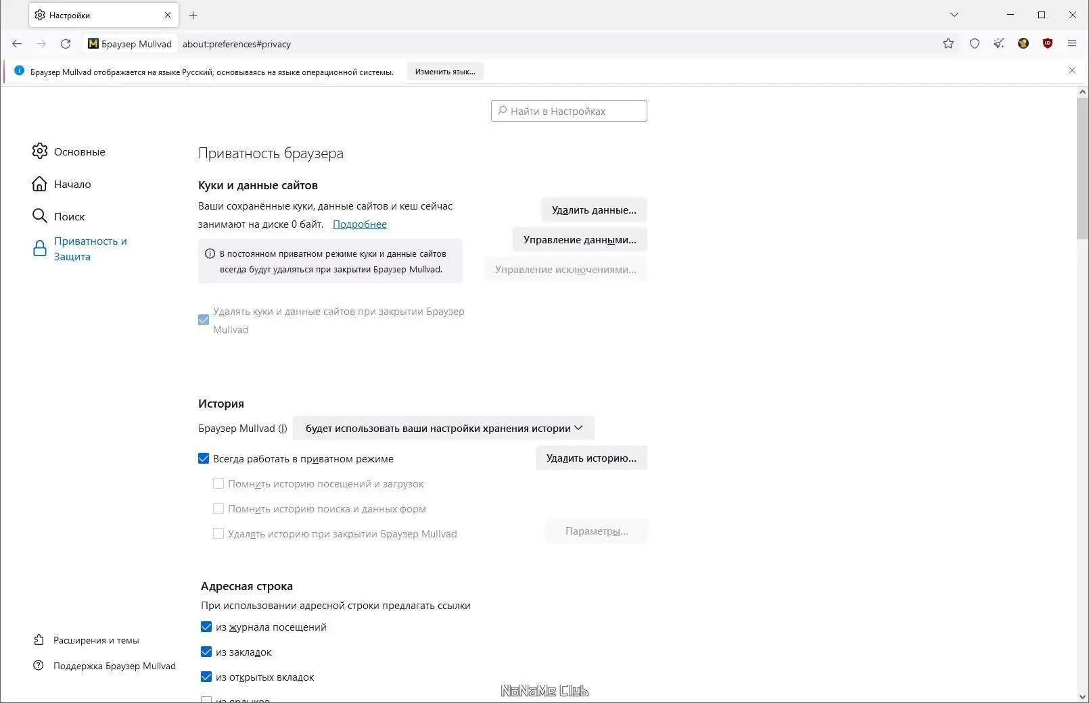The height and width of the screenshot is (703, 1089).
Task: Uncheck 'из журнала посещений' checkbox
Action: tap(206, 627)
